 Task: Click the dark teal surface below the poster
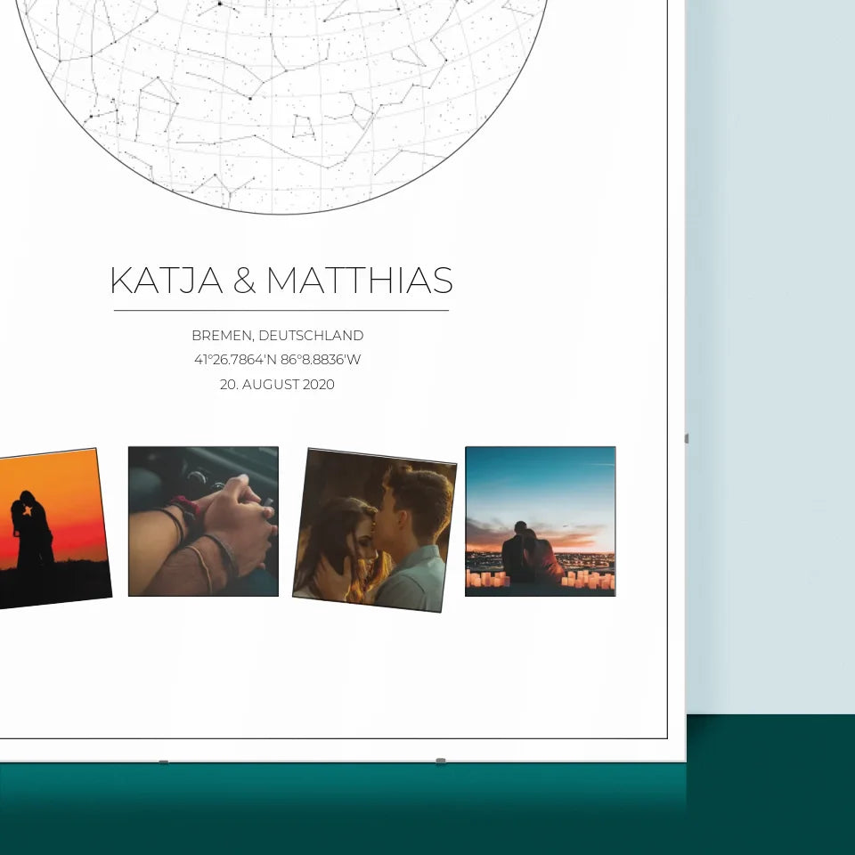(427, 810)
